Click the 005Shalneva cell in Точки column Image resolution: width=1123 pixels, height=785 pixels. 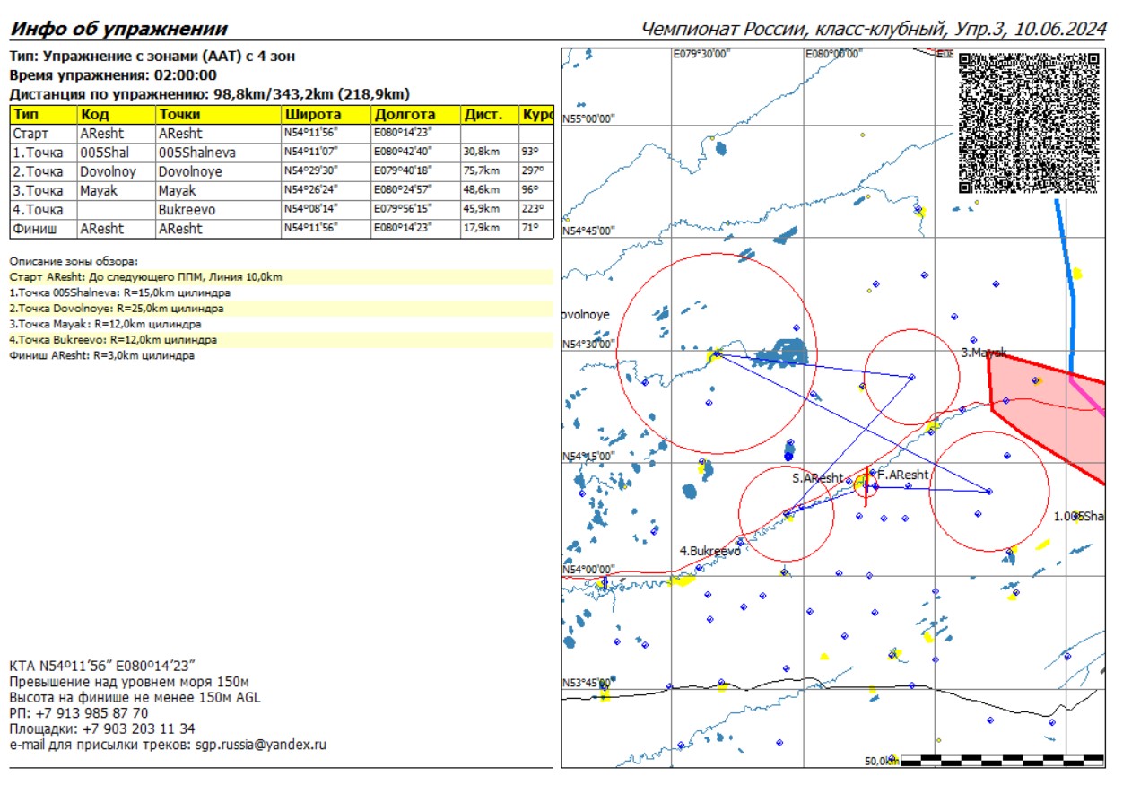pyautogui.click(x=197, y=153)
